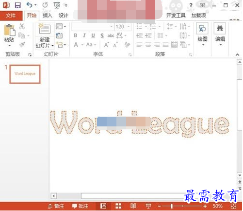Center the text
This screenshot has width=243, height=211.
148,45
